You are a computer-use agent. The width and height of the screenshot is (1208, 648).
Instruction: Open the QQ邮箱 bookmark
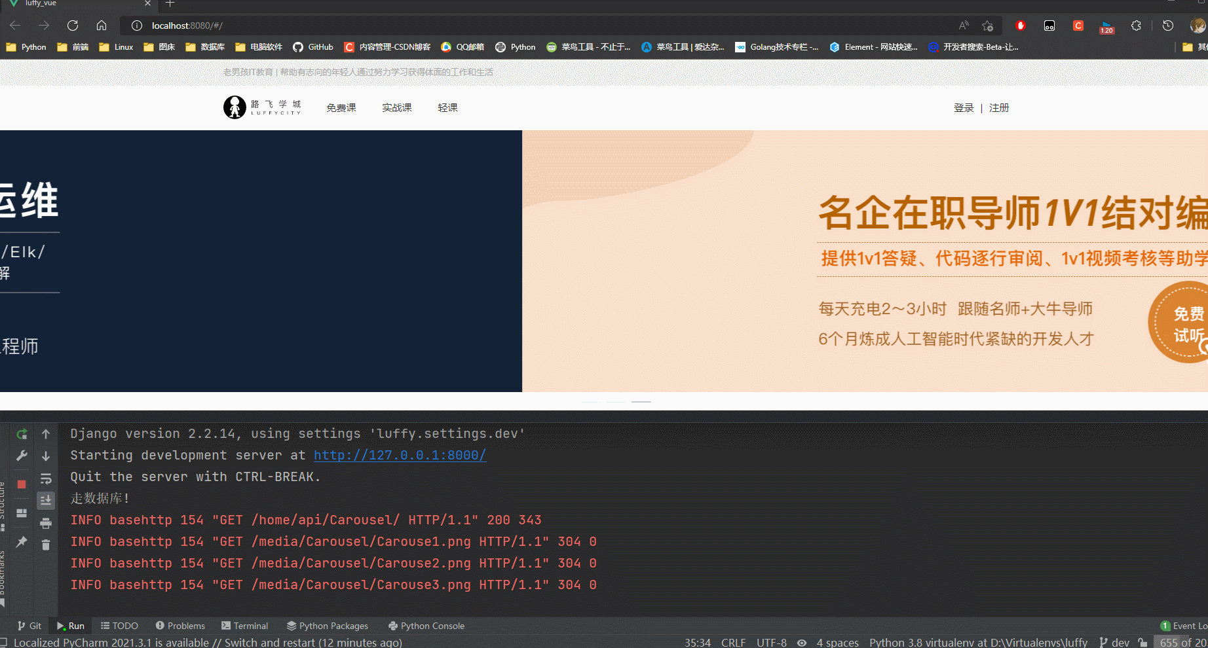[462, 47]
